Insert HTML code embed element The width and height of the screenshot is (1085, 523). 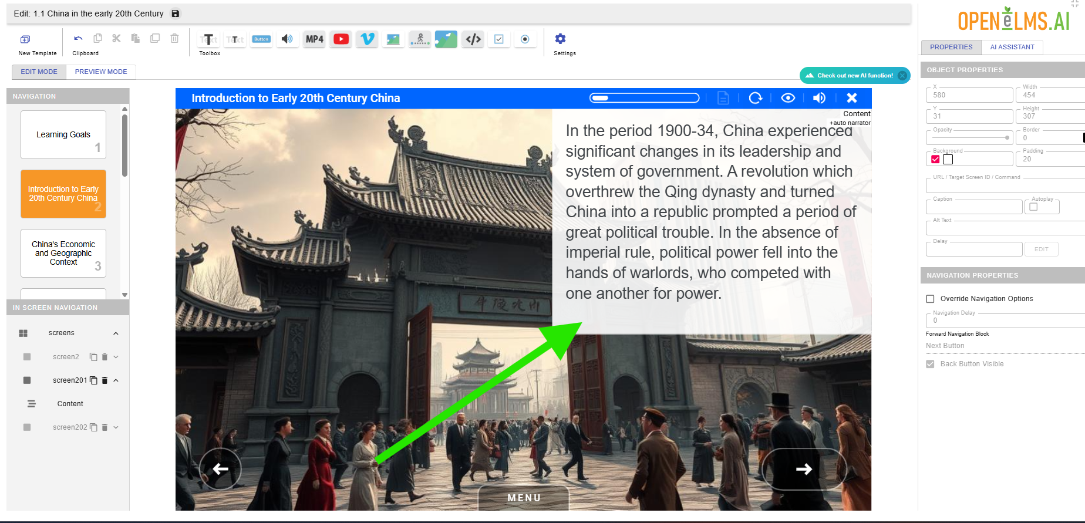tap(473, 39)
